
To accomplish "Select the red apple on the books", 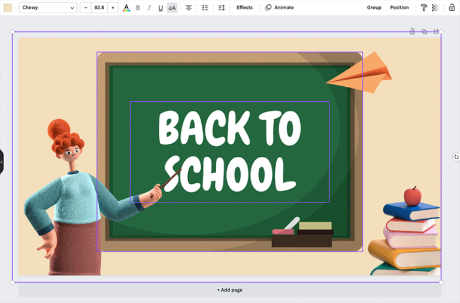I will click(413, 196).
